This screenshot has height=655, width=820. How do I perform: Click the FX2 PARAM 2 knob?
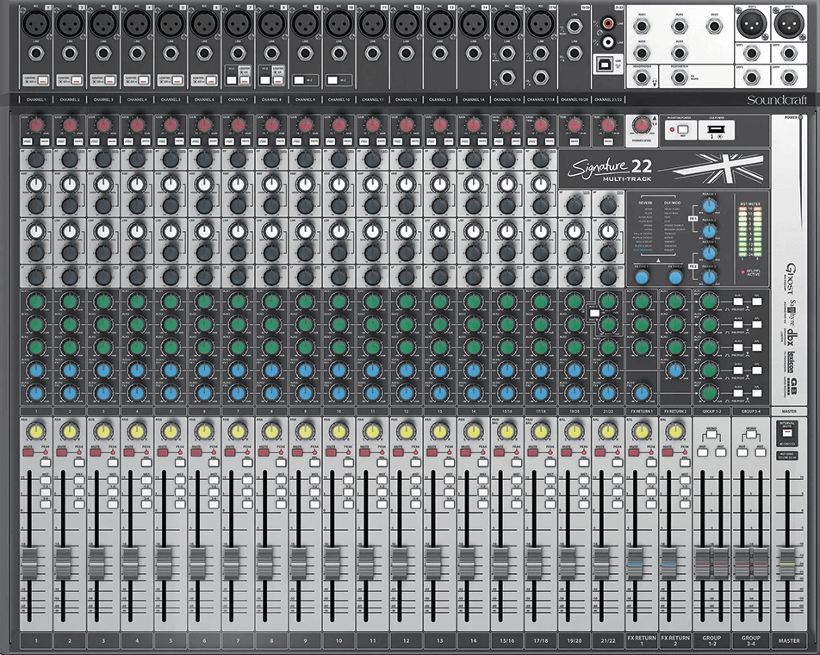pos(709,278)
